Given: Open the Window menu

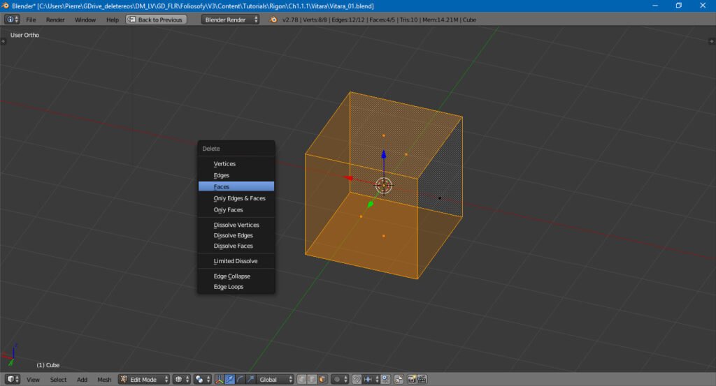Looking at the screenshot, I should (x=85, y=20).
